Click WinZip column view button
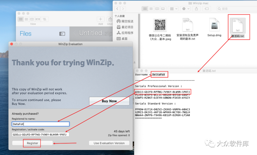The height and width of the screenshot is (155, 257). pyautogui.click(x=32, y=19)
